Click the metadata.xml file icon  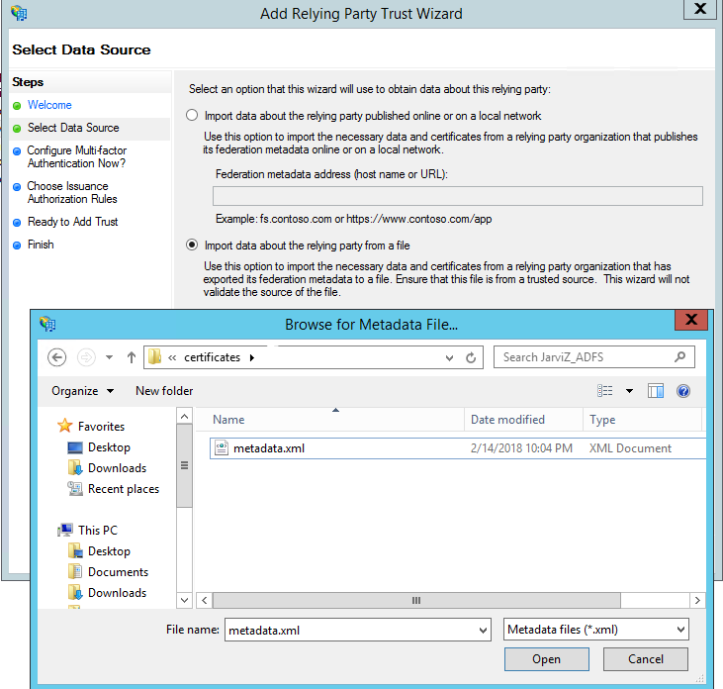click(x=222, y=447)
